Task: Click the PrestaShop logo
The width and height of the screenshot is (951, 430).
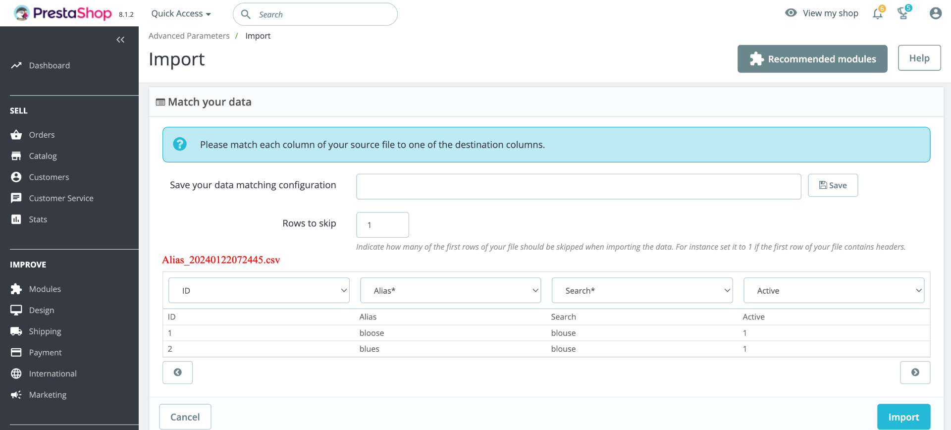Action: point(63,13)
